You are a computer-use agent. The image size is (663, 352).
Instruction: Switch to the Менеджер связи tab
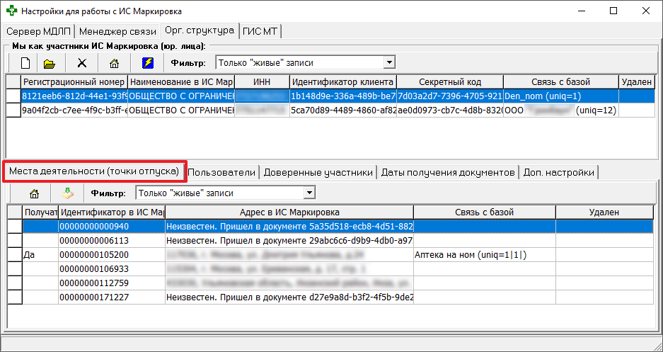pos(118,31)
